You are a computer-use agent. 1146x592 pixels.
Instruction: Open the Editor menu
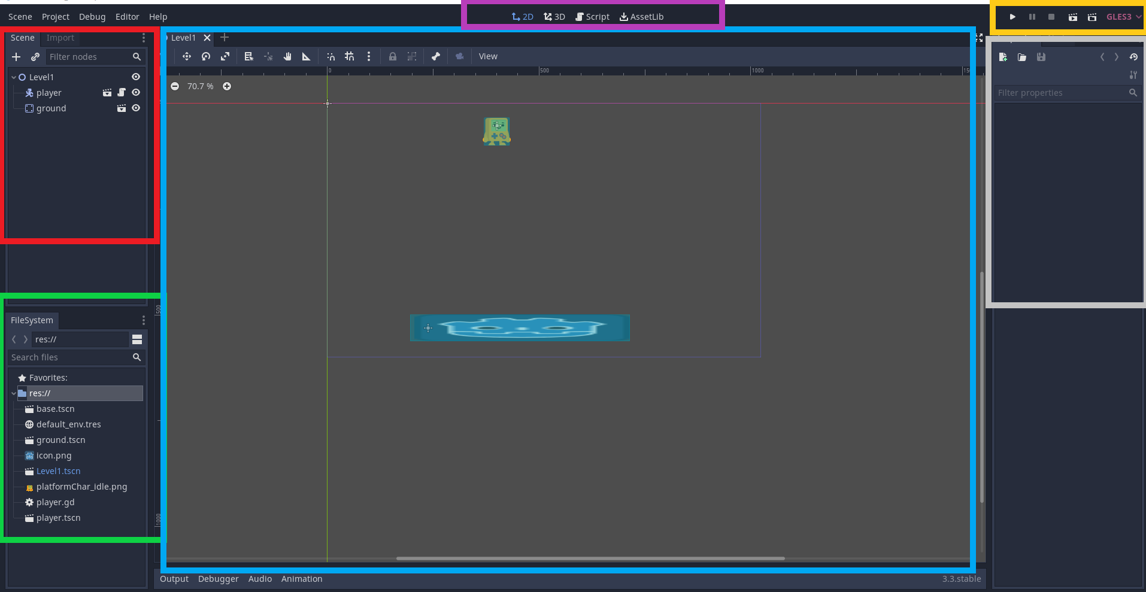(128, 17)
